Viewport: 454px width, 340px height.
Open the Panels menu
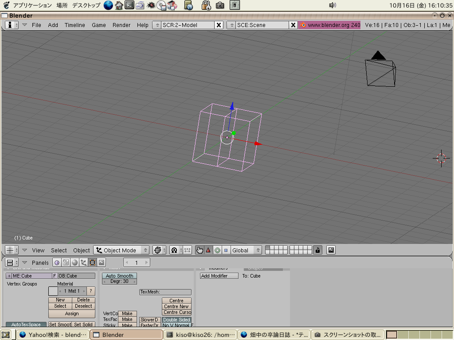click(x=40, y=263)
